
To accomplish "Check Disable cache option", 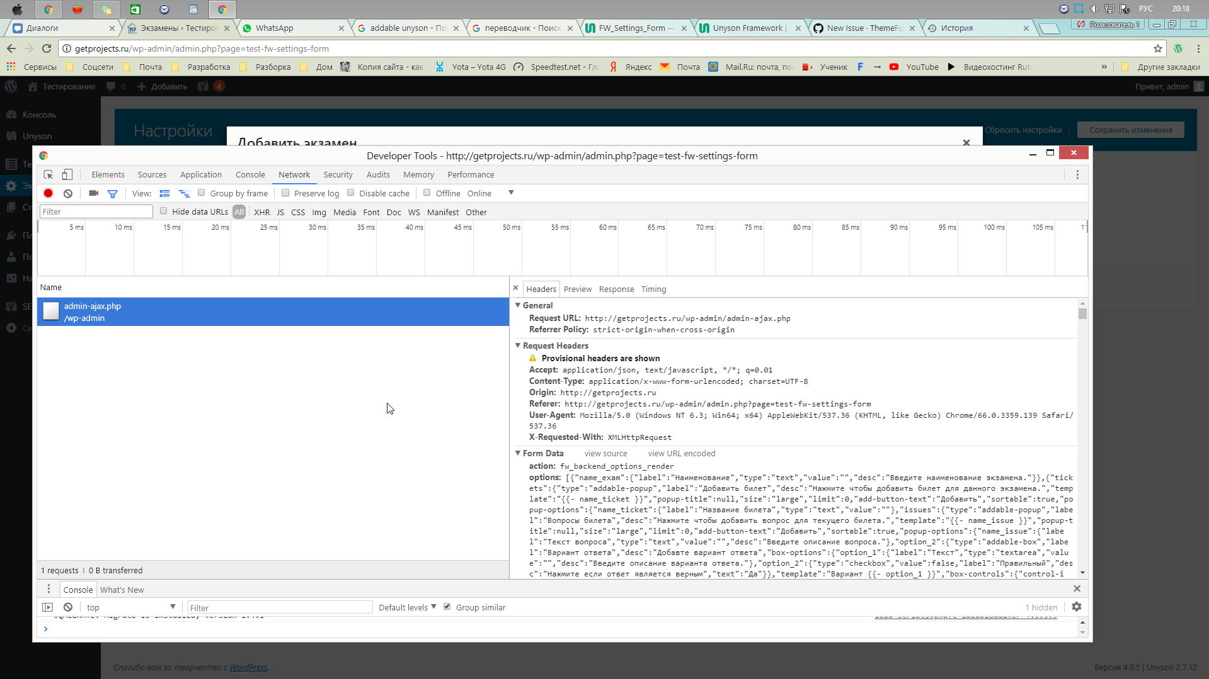I will click(351, 193).
